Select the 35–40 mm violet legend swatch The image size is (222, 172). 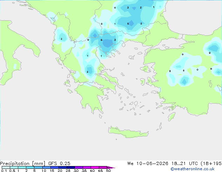pyautogui.click(x=87, y=167)
